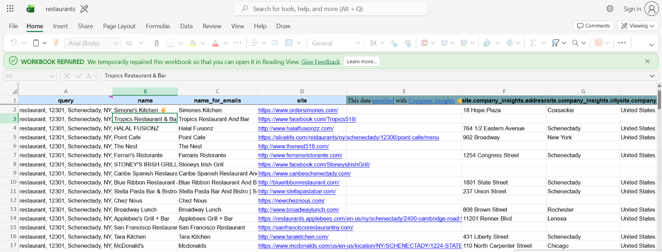Open the File menu
The width and height of the screenshot is (662, 252).
(13, 26)
